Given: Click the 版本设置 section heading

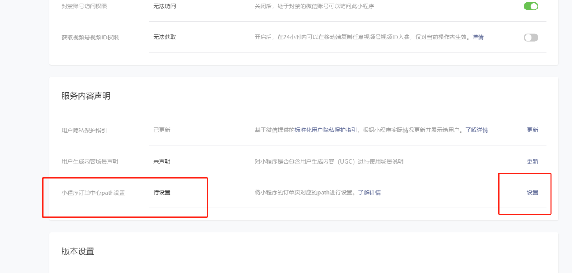Looking at the screenshot, I should 78,251.
